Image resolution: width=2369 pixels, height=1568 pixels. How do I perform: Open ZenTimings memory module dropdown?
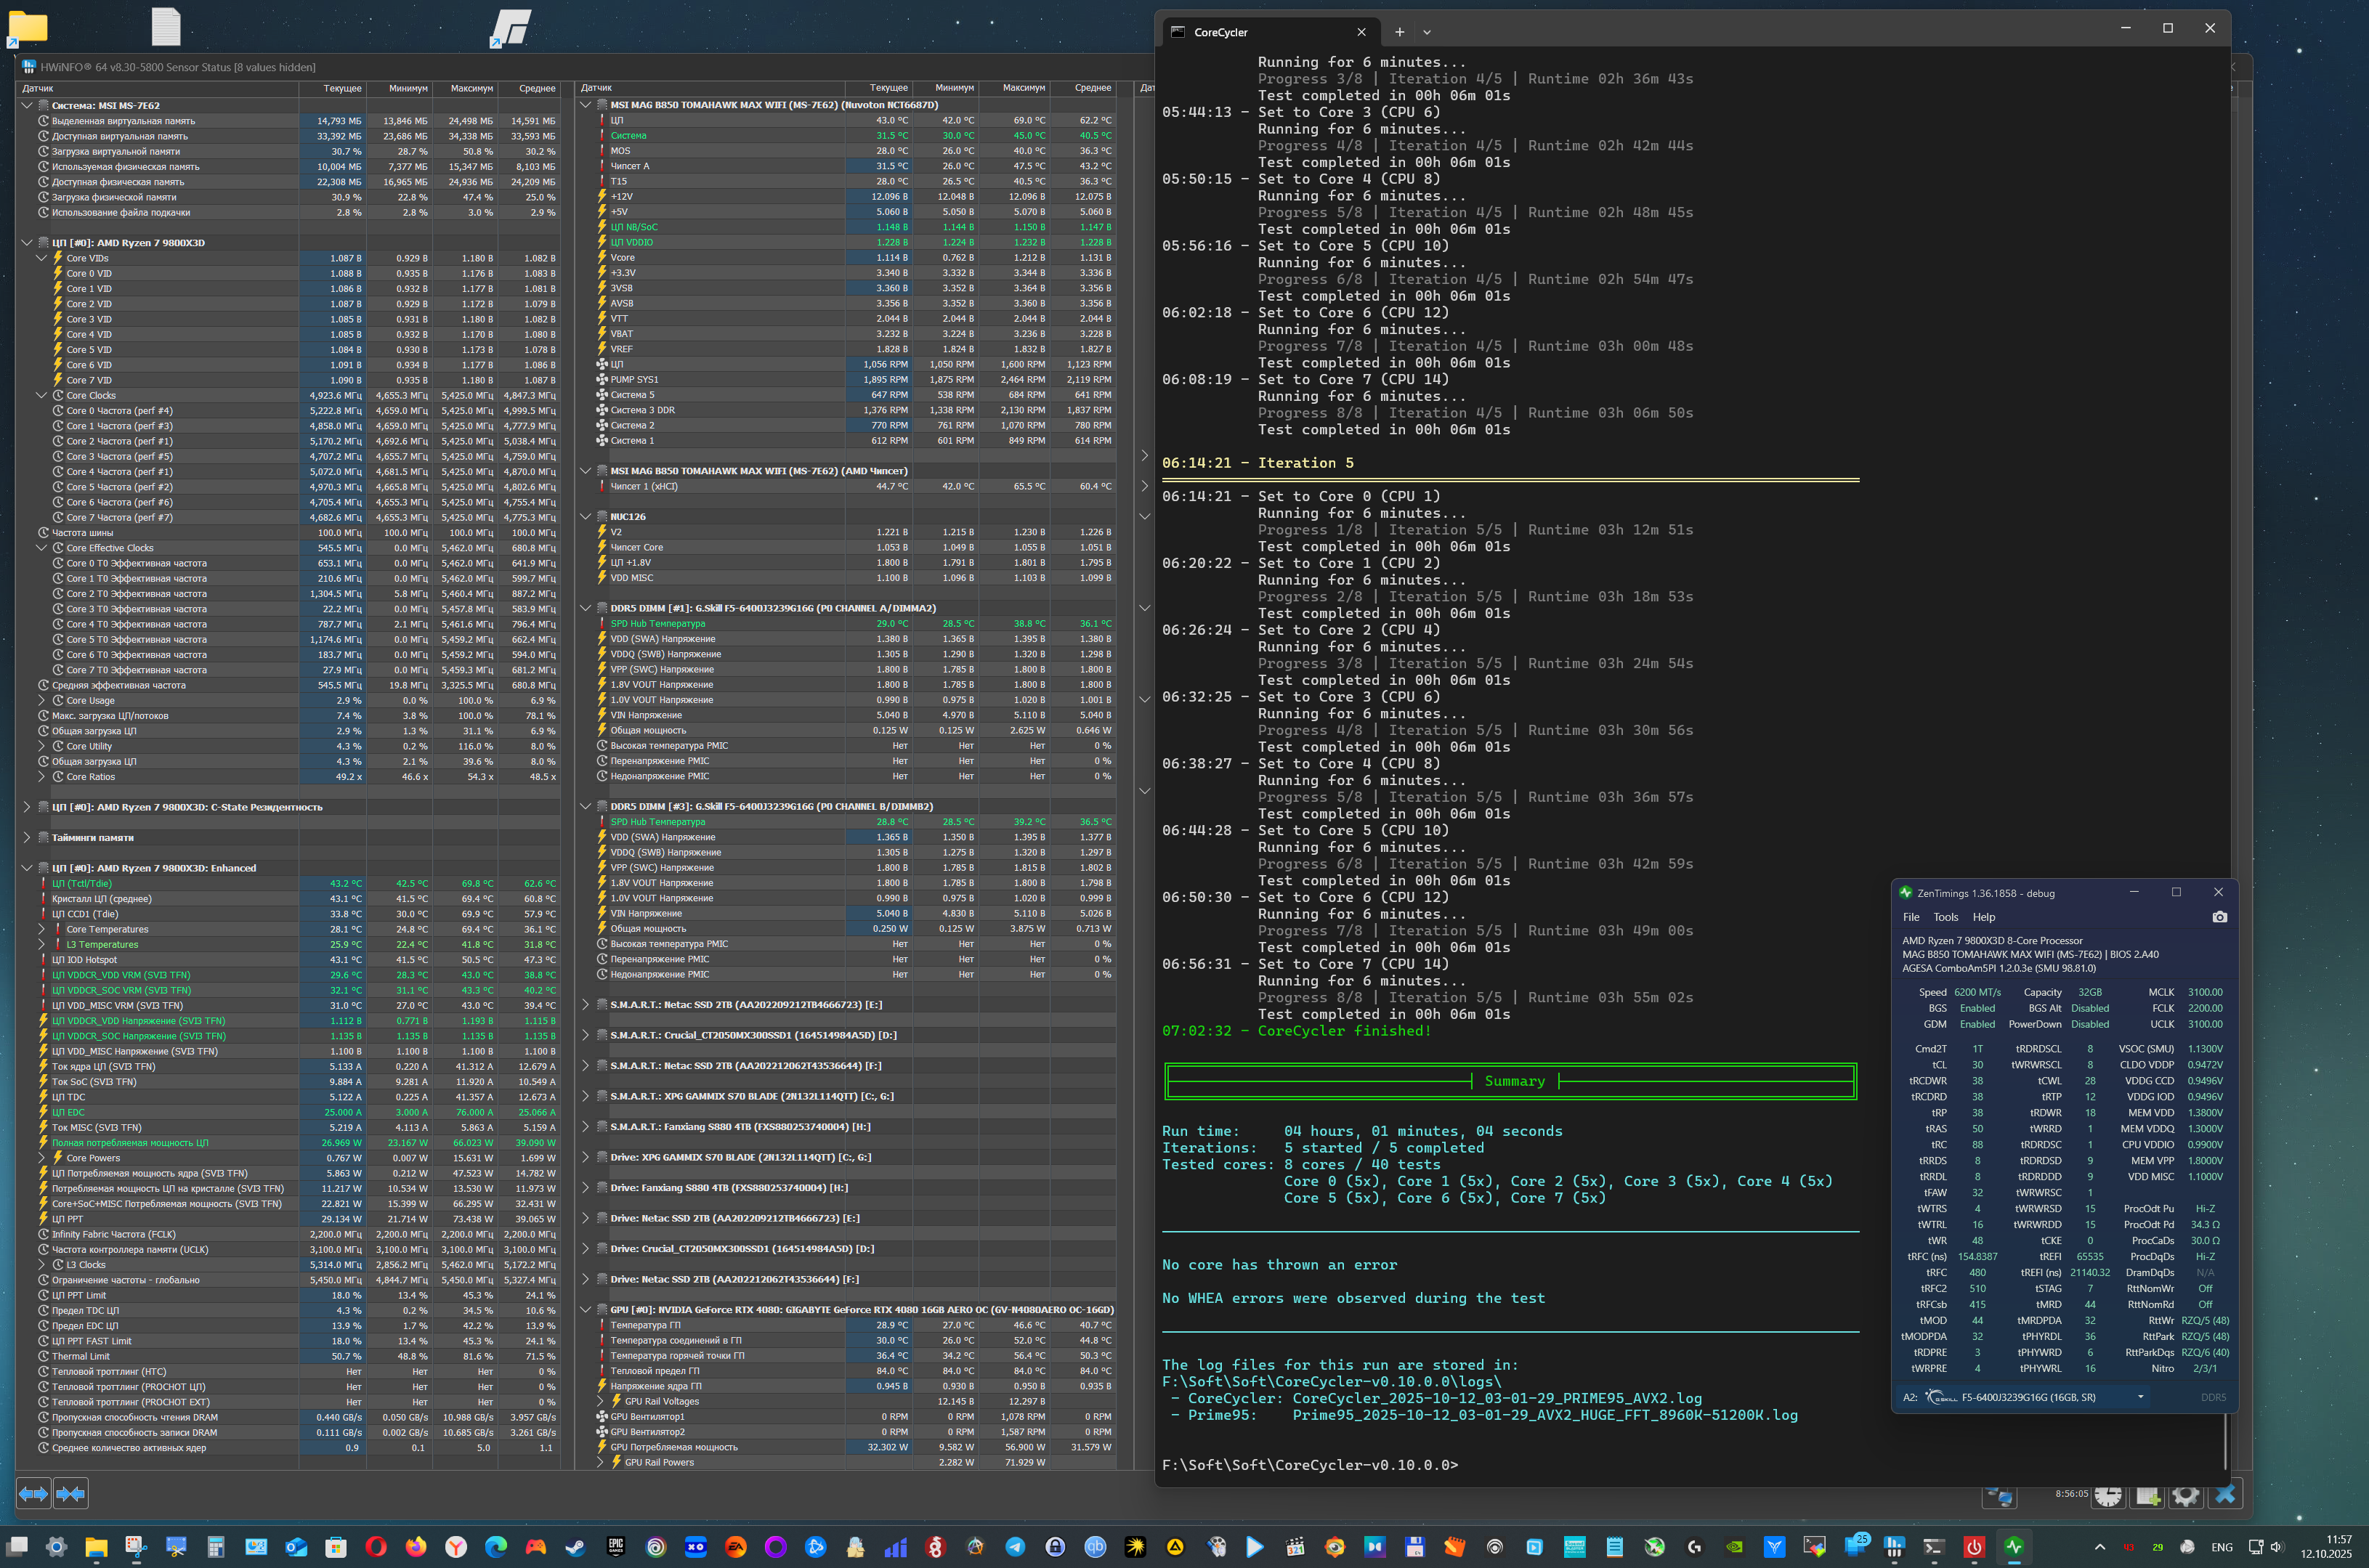pos(2140,1397)
